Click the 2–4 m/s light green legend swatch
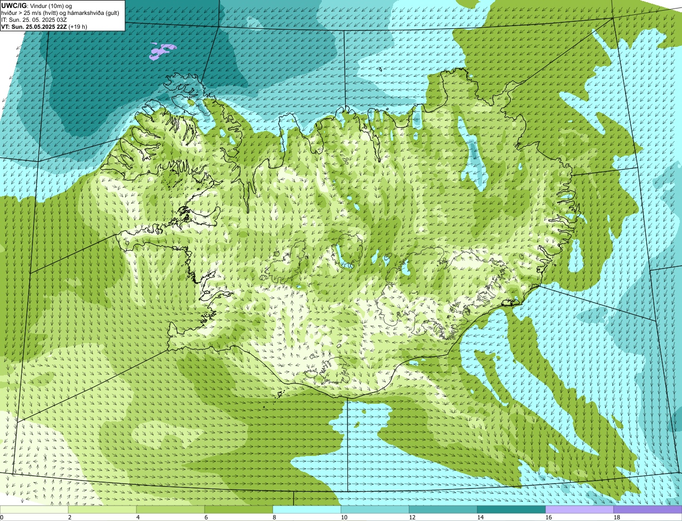The height and width of the screenshot is (521, 682). tap(102, 509)
